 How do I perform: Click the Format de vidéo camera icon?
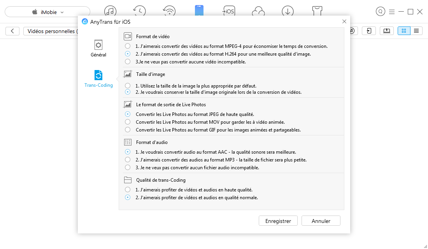(x=128, y=36)
